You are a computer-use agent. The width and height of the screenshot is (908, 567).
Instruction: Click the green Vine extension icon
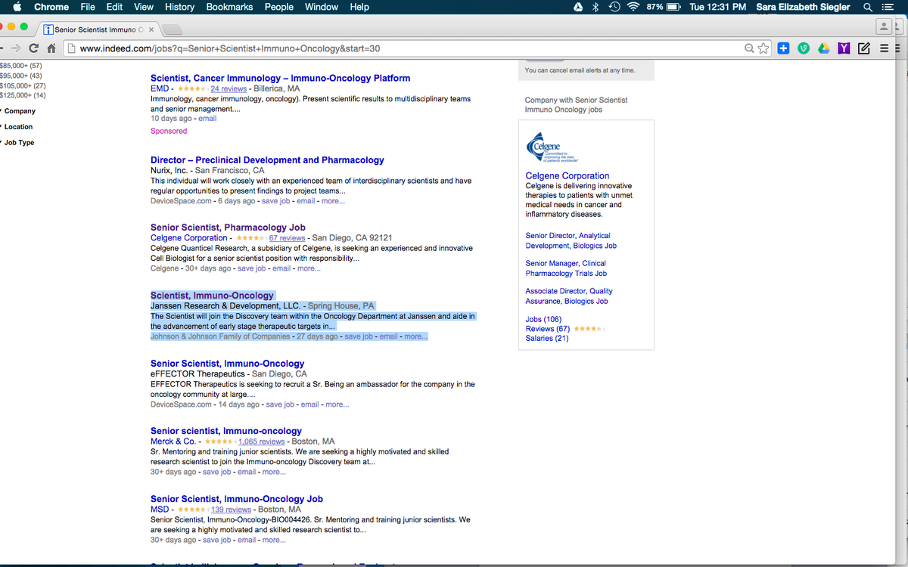(x=804, y=48)
